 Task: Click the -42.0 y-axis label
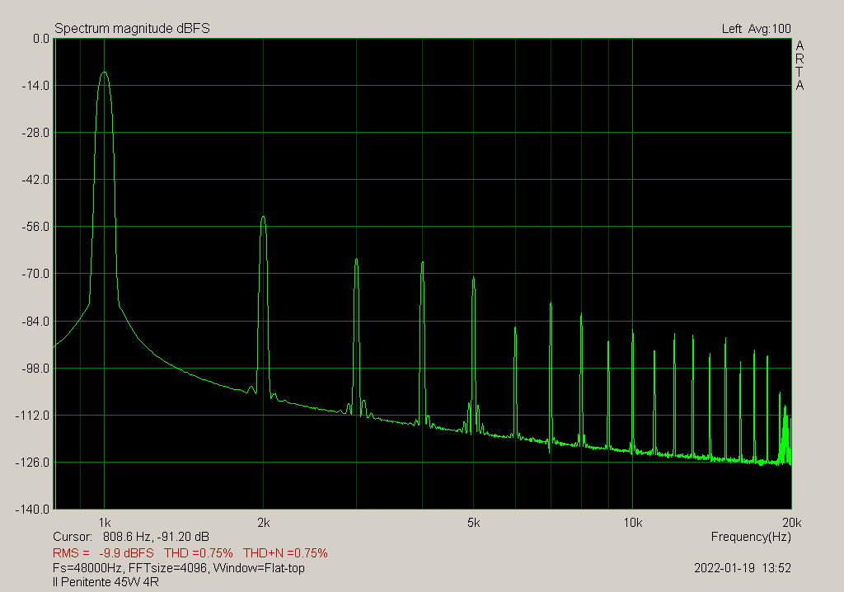click(35, 180)
